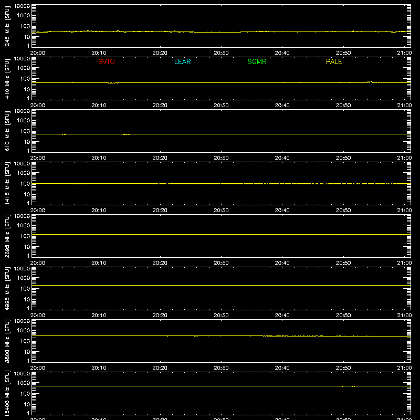Viewport: 420px width, 420px height.
Task: Click the 10000 tick on 245 MHz axis
Action: pos(22,6)
